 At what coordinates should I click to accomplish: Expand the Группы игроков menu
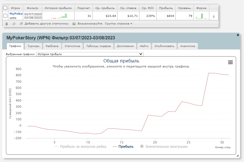118,24
